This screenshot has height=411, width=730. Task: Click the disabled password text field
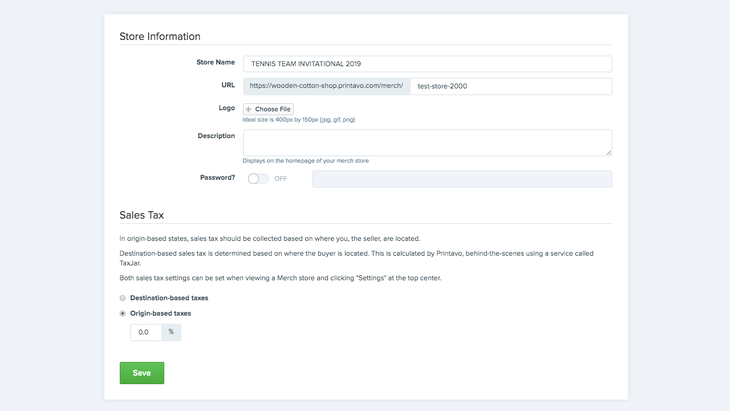[461, 179]
